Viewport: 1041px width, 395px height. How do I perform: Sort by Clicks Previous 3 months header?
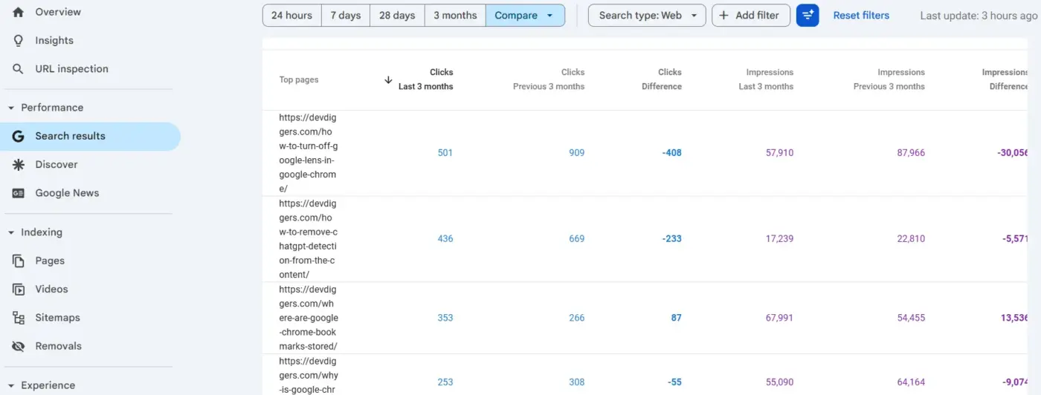click(549, 79)
